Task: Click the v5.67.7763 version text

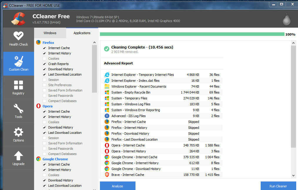Action: point(46,22)
